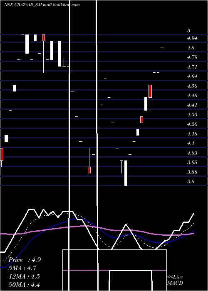Click the price axis label 4.26
The image size is (208, 291).
pos(192,124)
